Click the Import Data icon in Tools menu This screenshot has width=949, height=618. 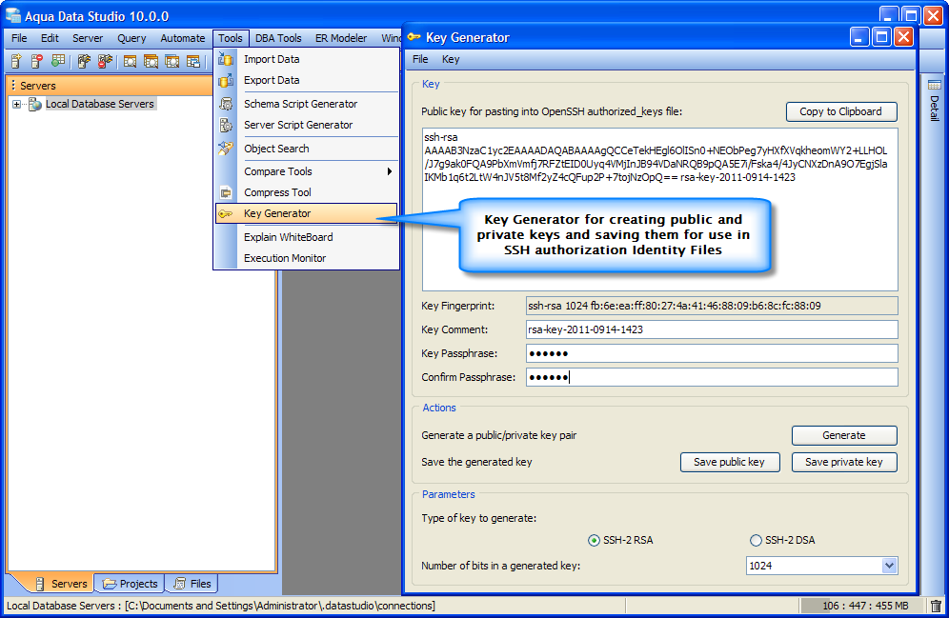pos(226,59)
